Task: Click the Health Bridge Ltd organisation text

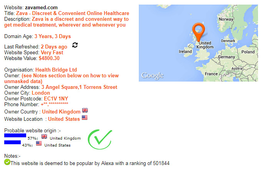Action: pyautogui.click(x=56, y=70)
